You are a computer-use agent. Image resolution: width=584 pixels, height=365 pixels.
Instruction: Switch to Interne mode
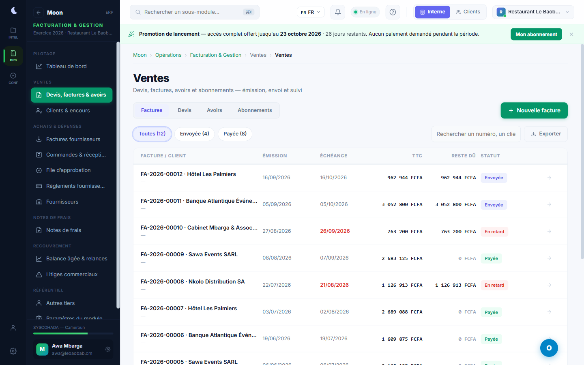pyautogui.click(x=432, y=12)
